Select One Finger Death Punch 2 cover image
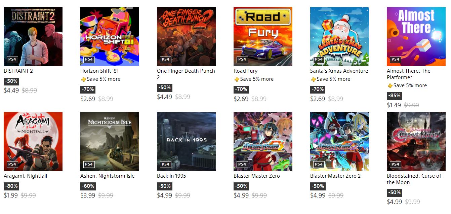This screenshot has height=214, width=451. pyautogui.click(x=186, y=36)
